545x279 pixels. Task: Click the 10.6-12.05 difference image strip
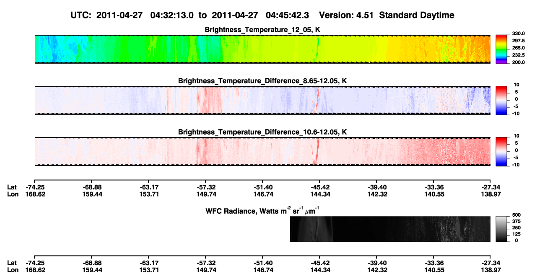(x=262, y=151)
